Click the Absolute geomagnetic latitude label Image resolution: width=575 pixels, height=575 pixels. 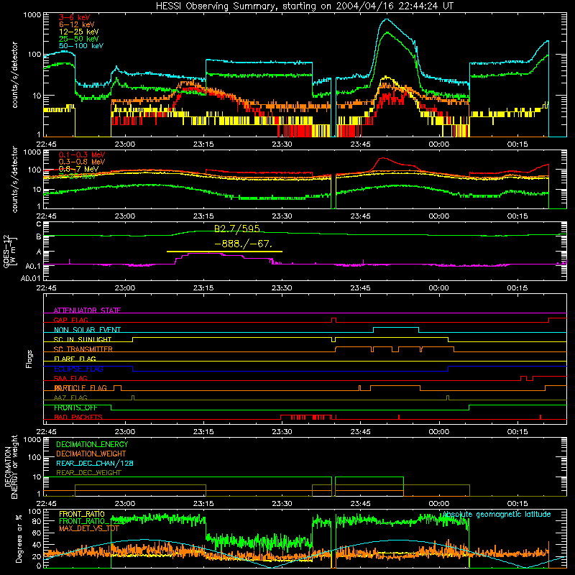tap(497, 515)
